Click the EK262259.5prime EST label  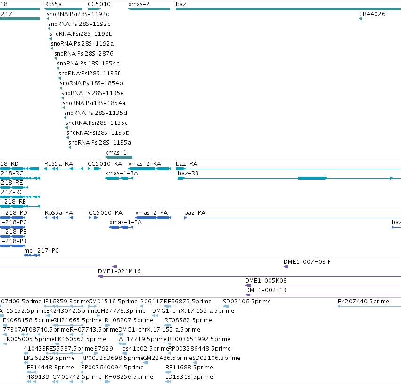pyautogui.click(x=49, y=359)
